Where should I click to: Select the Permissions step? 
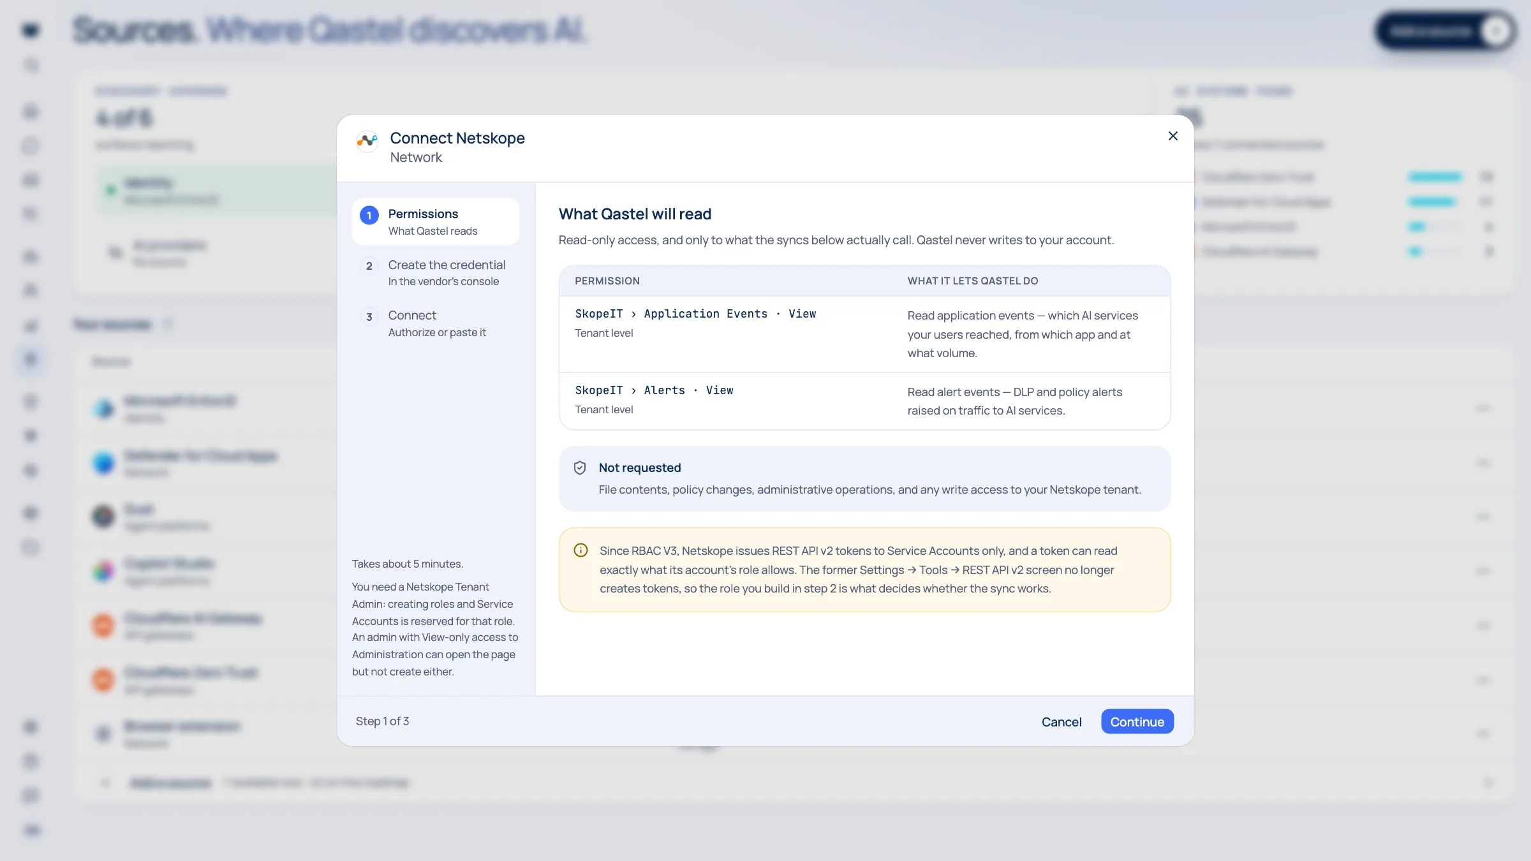point(436,221)
